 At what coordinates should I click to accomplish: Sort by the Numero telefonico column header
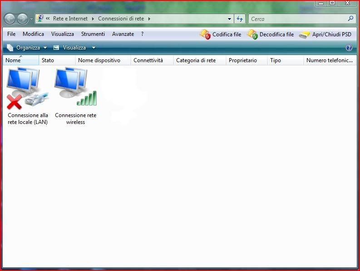(x=330, y=60)
